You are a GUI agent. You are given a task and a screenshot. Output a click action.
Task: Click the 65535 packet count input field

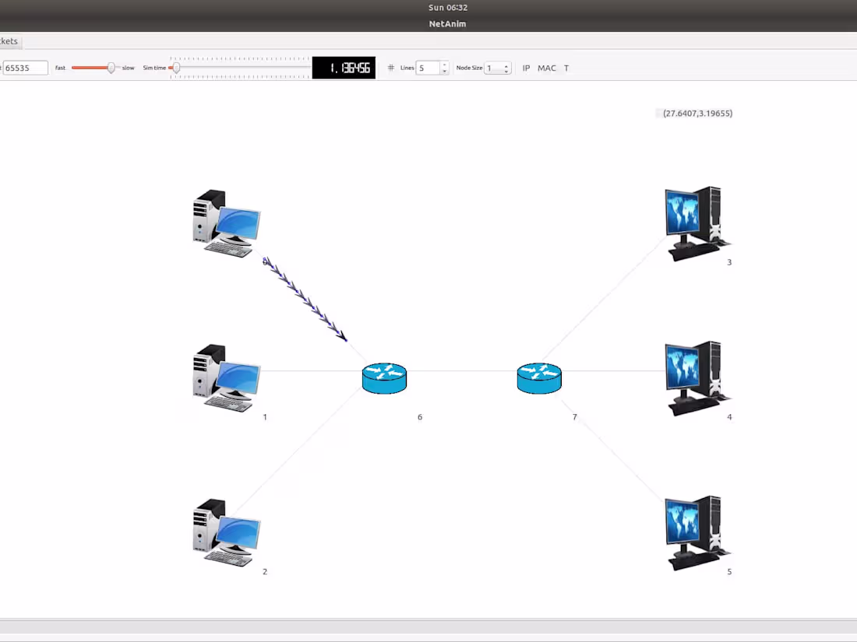tap(23, 68)
